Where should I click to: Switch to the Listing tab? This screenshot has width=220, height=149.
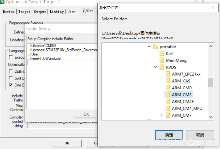[x=57, y=12]
